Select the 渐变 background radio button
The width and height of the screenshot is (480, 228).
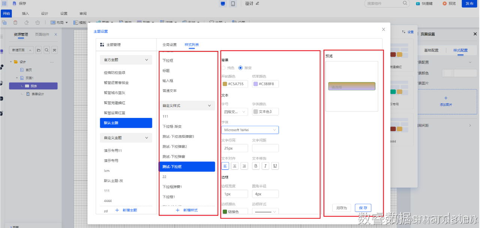tap(241, 68)
